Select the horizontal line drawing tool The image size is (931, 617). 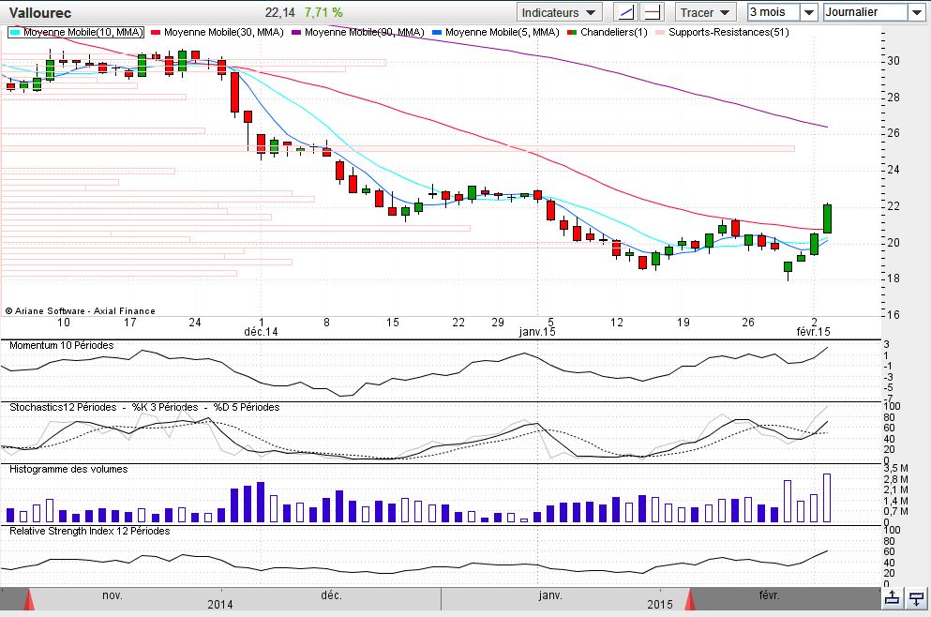652,12
